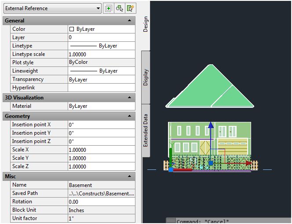Collapse the General section
This screenshot has height=224, width=292.
pos(129,21)
